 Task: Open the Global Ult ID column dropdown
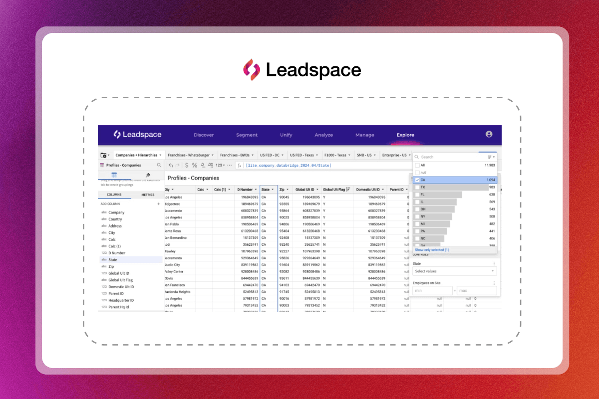[x=317, y=190]
